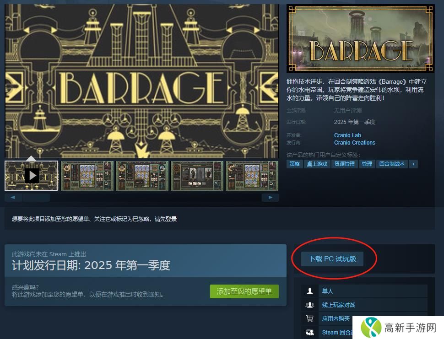Click the 策略 tag
This screenshot has height=339, width=444.
294,164
